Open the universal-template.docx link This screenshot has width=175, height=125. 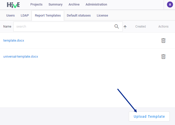(21, 57)
